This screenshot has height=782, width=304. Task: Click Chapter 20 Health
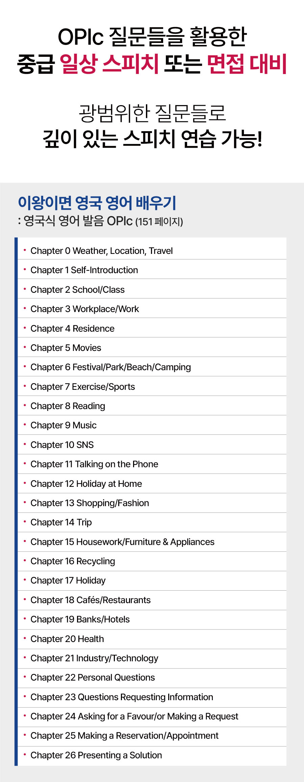pyautogui.click(x=67, y=639)
